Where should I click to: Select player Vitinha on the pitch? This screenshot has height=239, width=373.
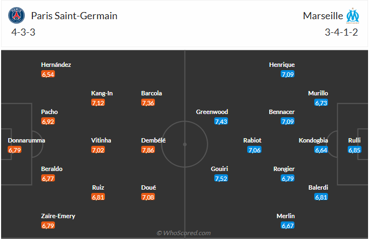101,140
